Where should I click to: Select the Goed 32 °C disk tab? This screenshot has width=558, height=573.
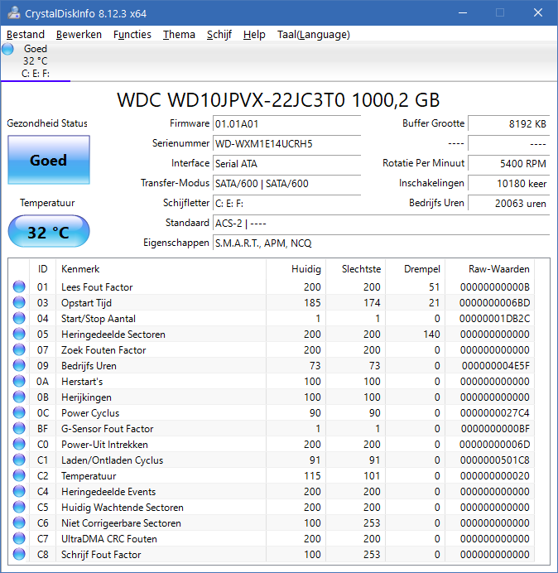click(x=36, y=61)
